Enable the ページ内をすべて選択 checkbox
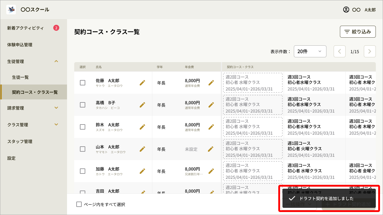 tap(79, 204)
